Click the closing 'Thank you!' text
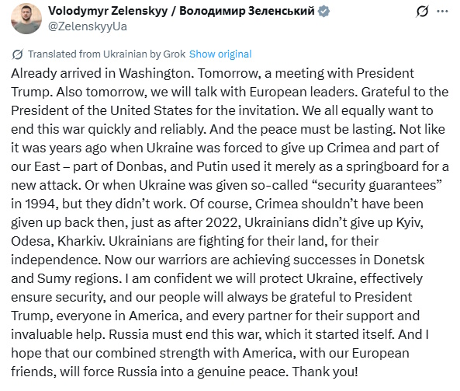The width and height of the screenshot is (460, 391). click(x=325, y=372)
